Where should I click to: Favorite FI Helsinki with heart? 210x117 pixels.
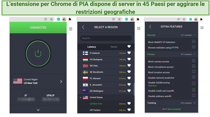[x=129, y=53]
